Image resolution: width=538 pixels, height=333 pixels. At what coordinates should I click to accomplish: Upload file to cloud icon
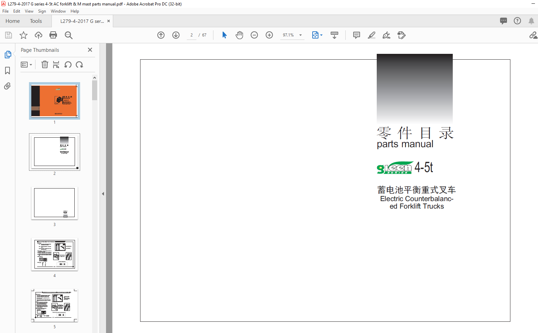pos(39,35)
